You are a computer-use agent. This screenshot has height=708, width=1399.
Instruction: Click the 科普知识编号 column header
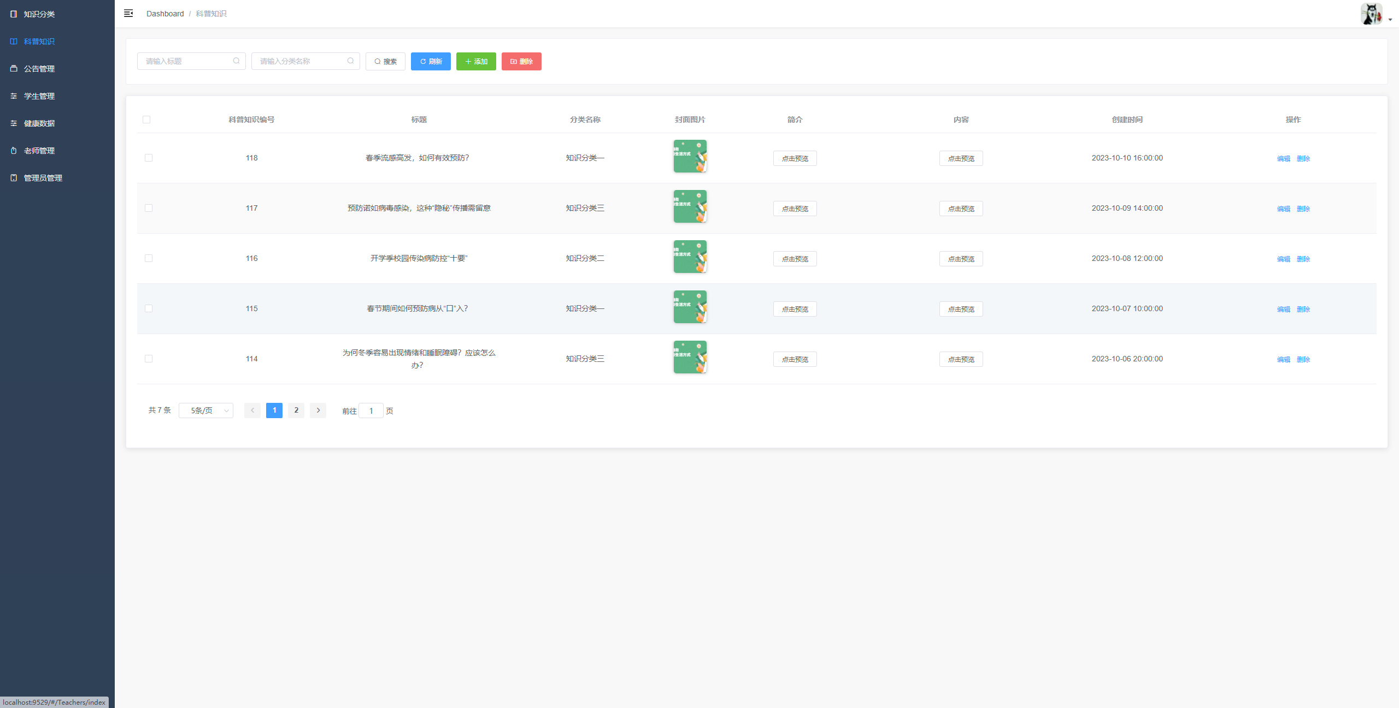[251, 120]
